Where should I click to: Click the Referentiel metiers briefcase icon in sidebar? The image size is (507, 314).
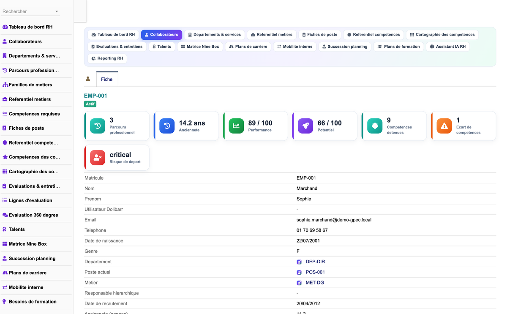click(x=5, y=99)
